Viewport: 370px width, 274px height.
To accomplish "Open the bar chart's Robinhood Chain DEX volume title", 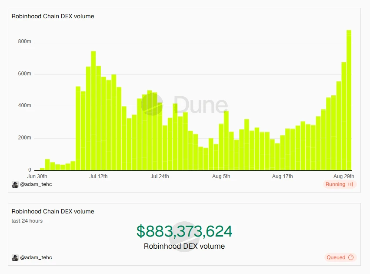I will tap(53, 16).
